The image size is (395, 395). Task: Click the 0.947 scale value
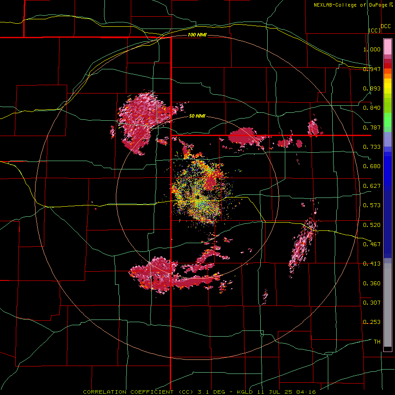pyautogui.click(x=372, y=69)
